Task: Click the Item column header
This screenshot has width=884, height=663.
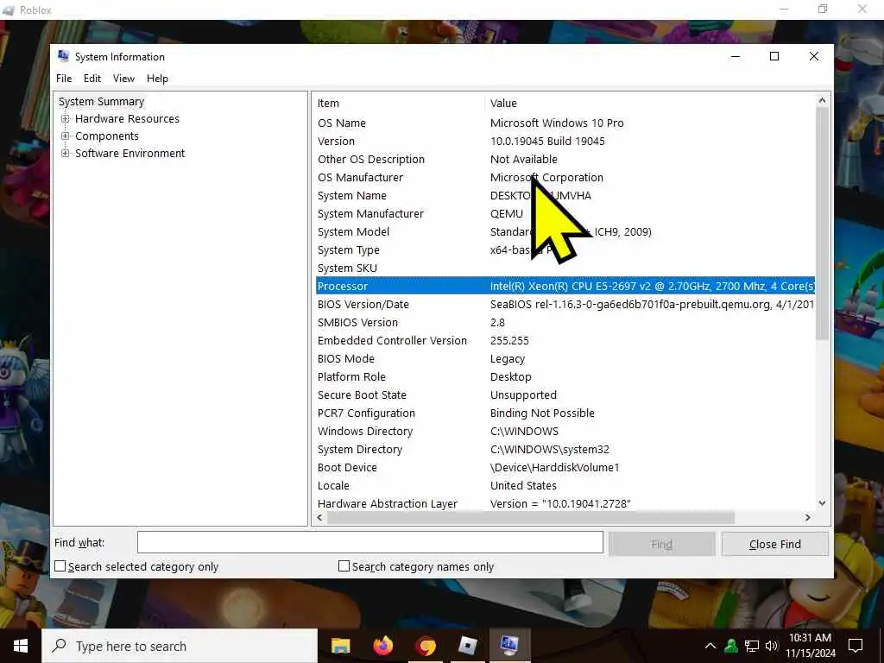Action: click(x=399, y=104)
